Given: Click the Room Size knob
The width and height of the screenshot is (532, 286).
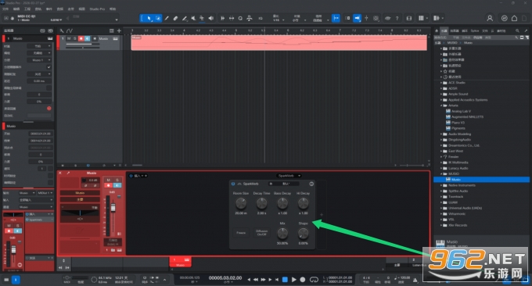Looking at the screenshot, I should (x=240, y=203).
